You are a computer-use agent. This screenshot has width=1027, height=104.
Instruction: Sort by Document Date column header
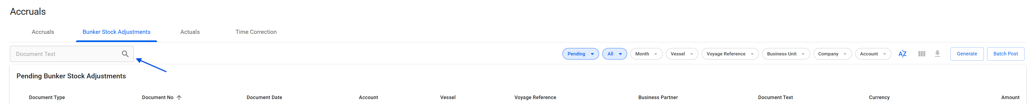coord(264,97)
